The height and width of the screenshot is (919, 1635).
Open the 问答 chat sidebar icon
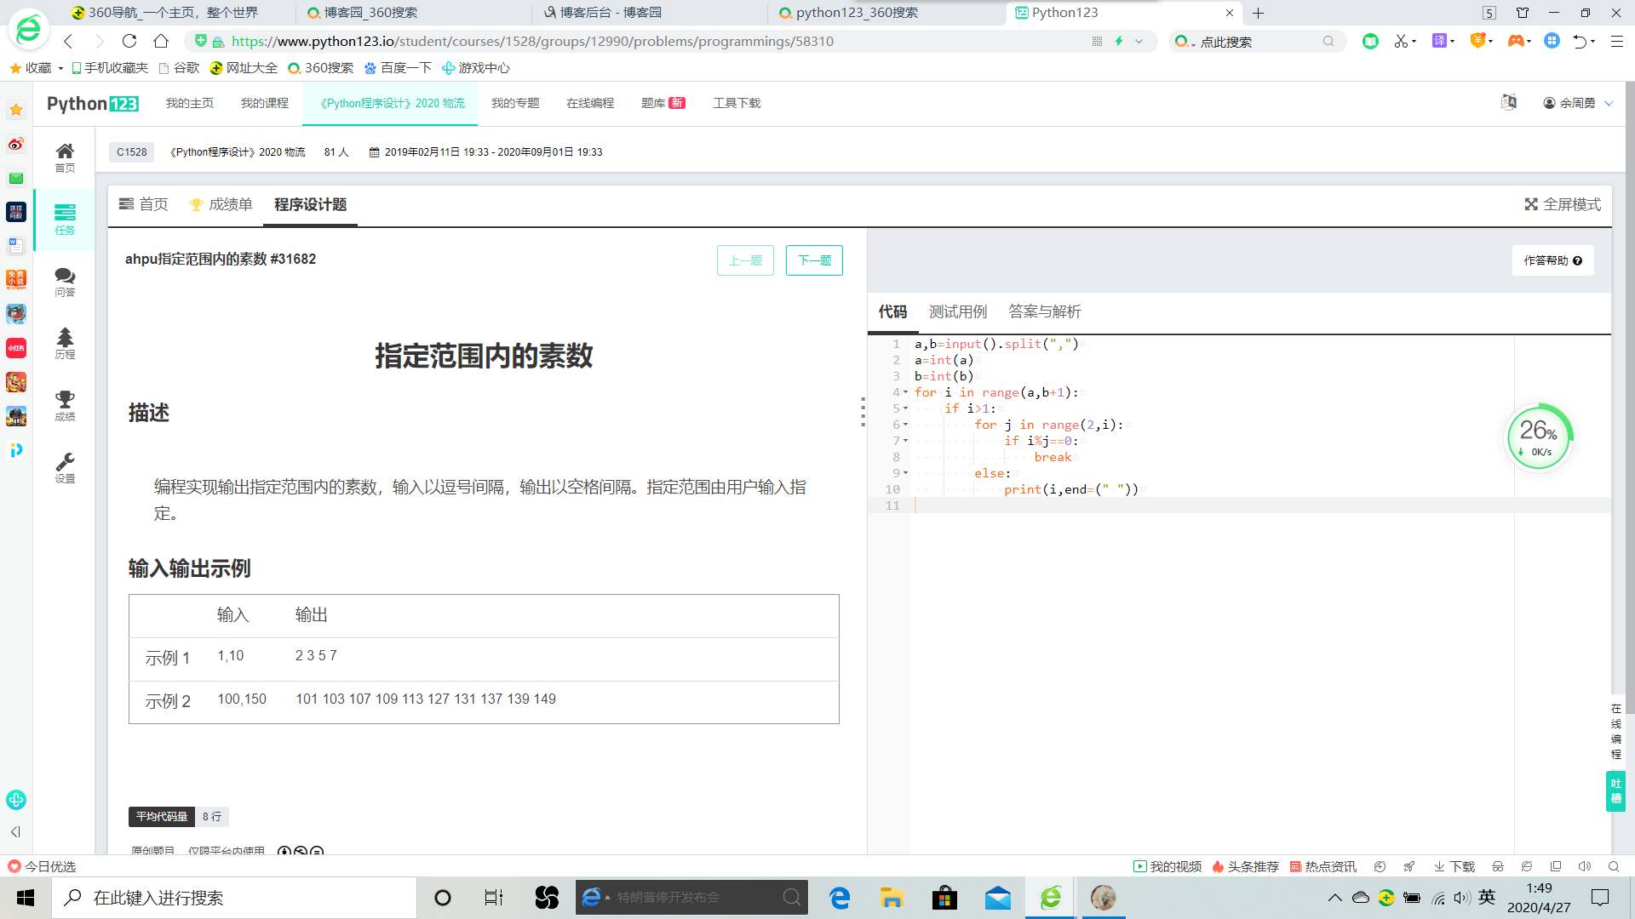65,282
